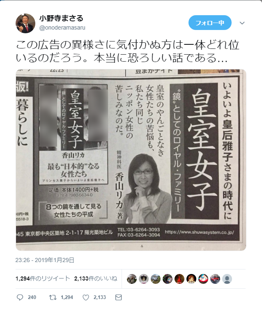
Task: Toggle the フォロー中 following button
Action: pyautogui.click(x=210, y=23)
